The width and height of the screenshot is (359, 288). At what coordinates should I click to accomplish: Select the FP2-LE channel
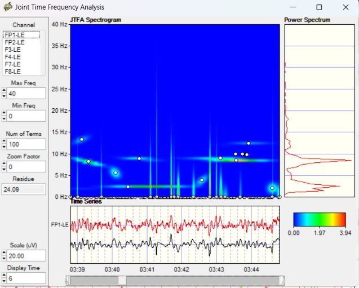(x=21, y=42)
